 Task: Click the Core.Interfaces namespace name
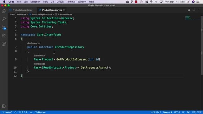coord(49,35)
